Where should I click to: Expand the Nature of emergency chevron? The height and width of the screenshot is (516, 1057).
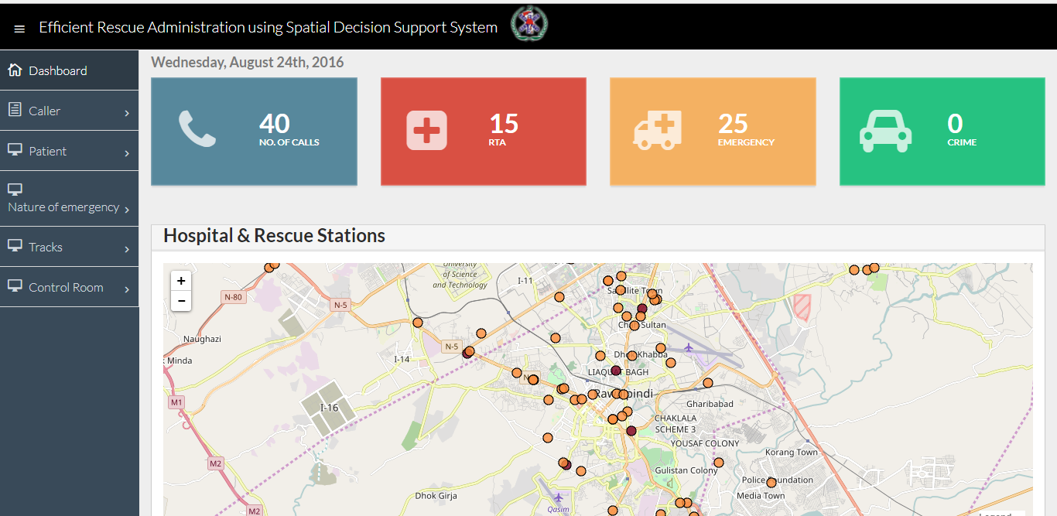point(127,210)
